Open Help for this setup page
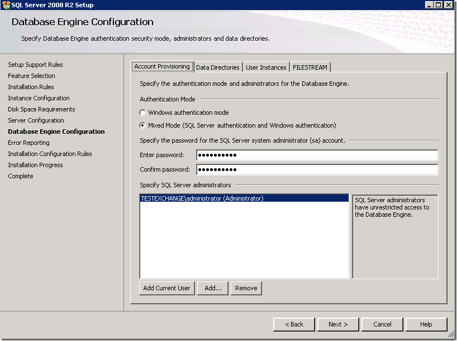Image resolution: width=457 pixels, height=341 pixels. 426,324
